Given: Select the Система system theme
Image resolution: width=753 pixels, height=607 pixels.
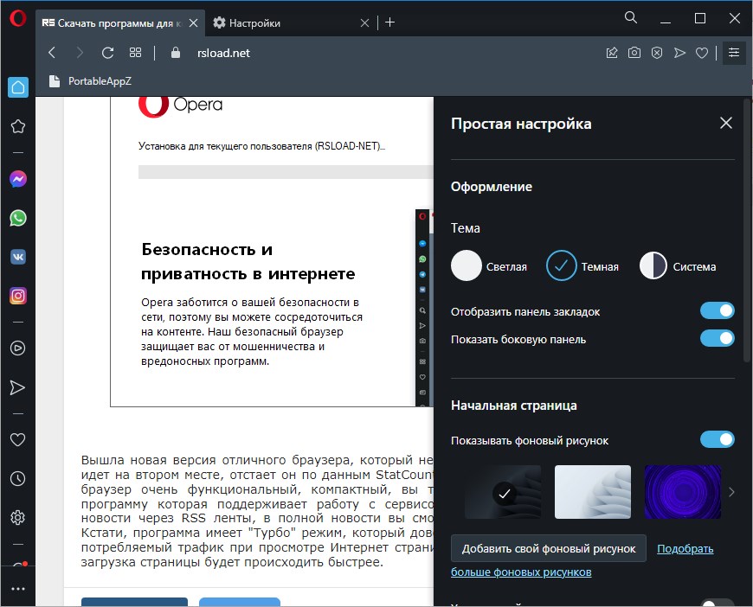Looking at the screenshot, I should 653,265.
